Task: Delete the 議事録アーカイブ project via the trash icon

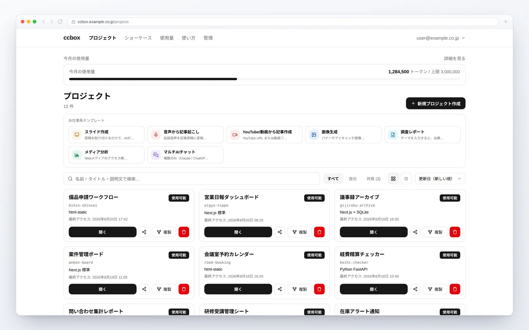Action: point(455,232)
